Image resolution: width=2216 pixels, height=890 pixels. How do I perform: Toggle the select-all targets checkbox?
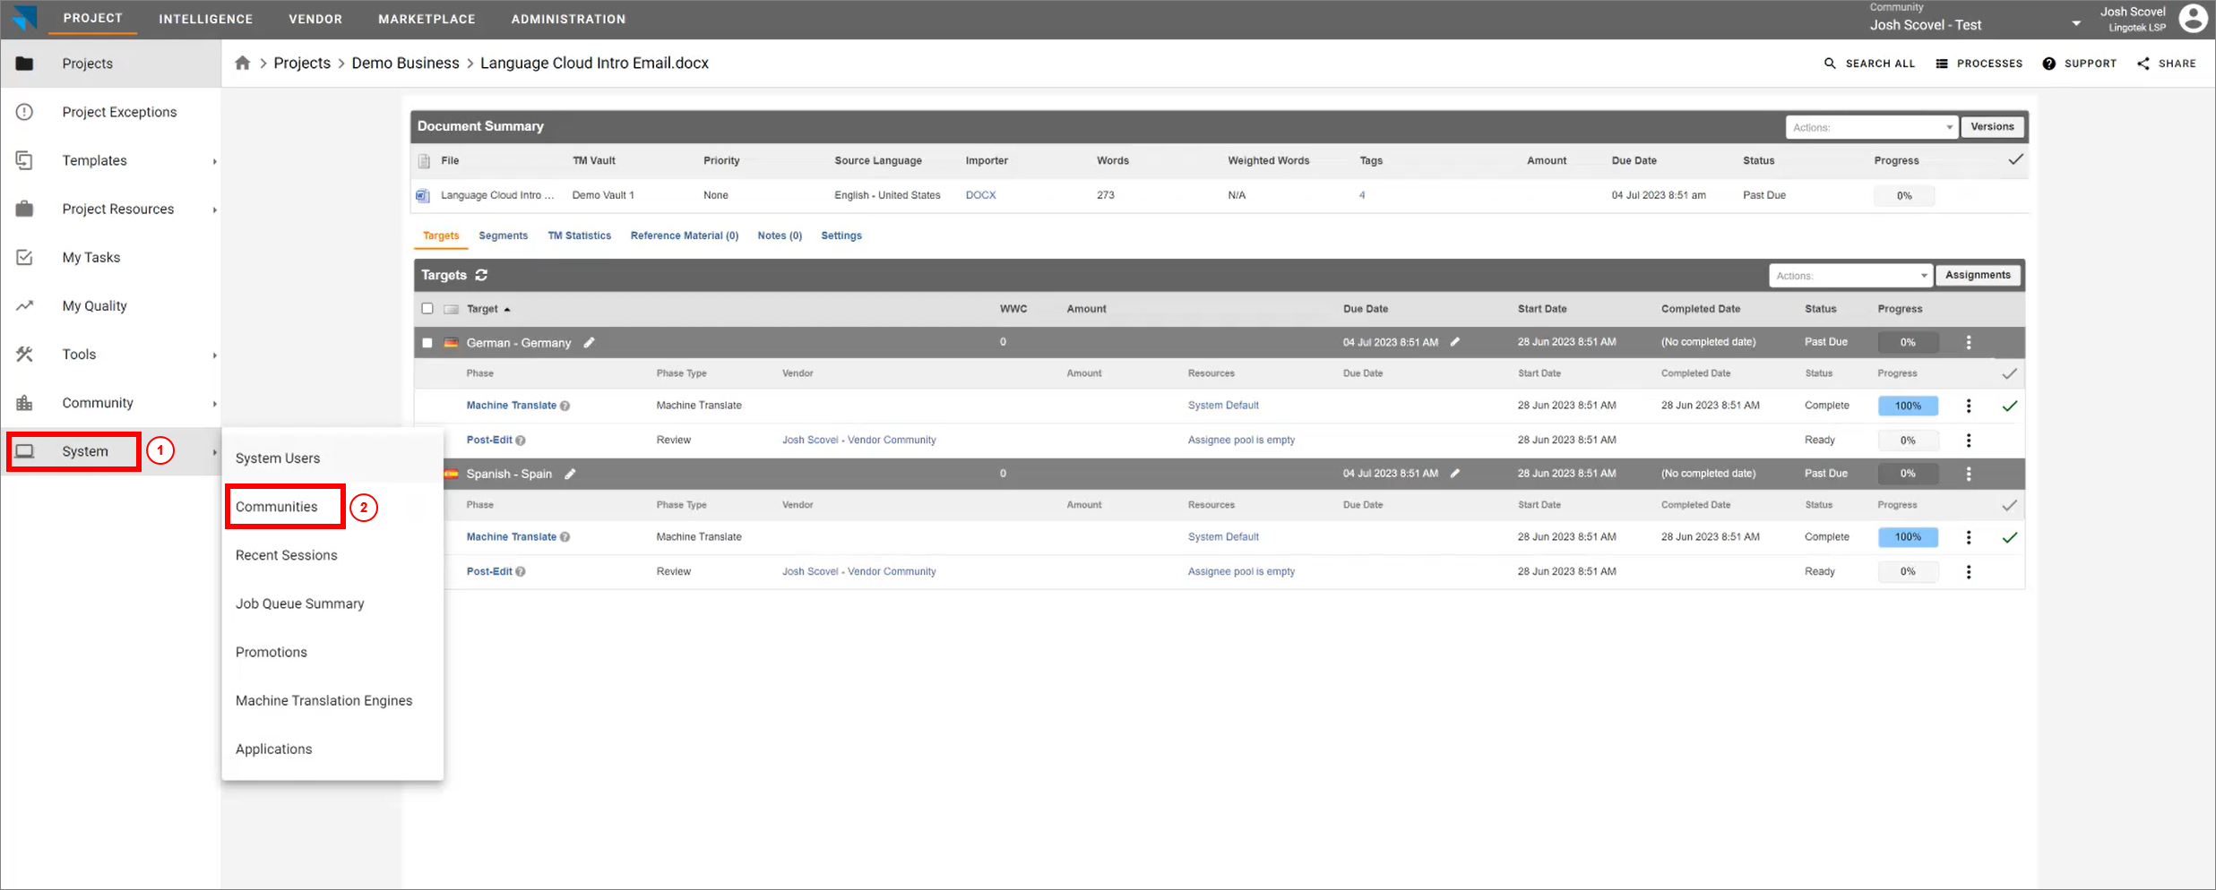(427, 309)
